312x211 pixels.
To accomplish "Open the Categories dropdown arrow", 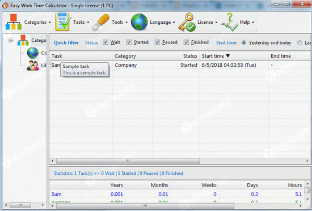I will tap(49, 23).
